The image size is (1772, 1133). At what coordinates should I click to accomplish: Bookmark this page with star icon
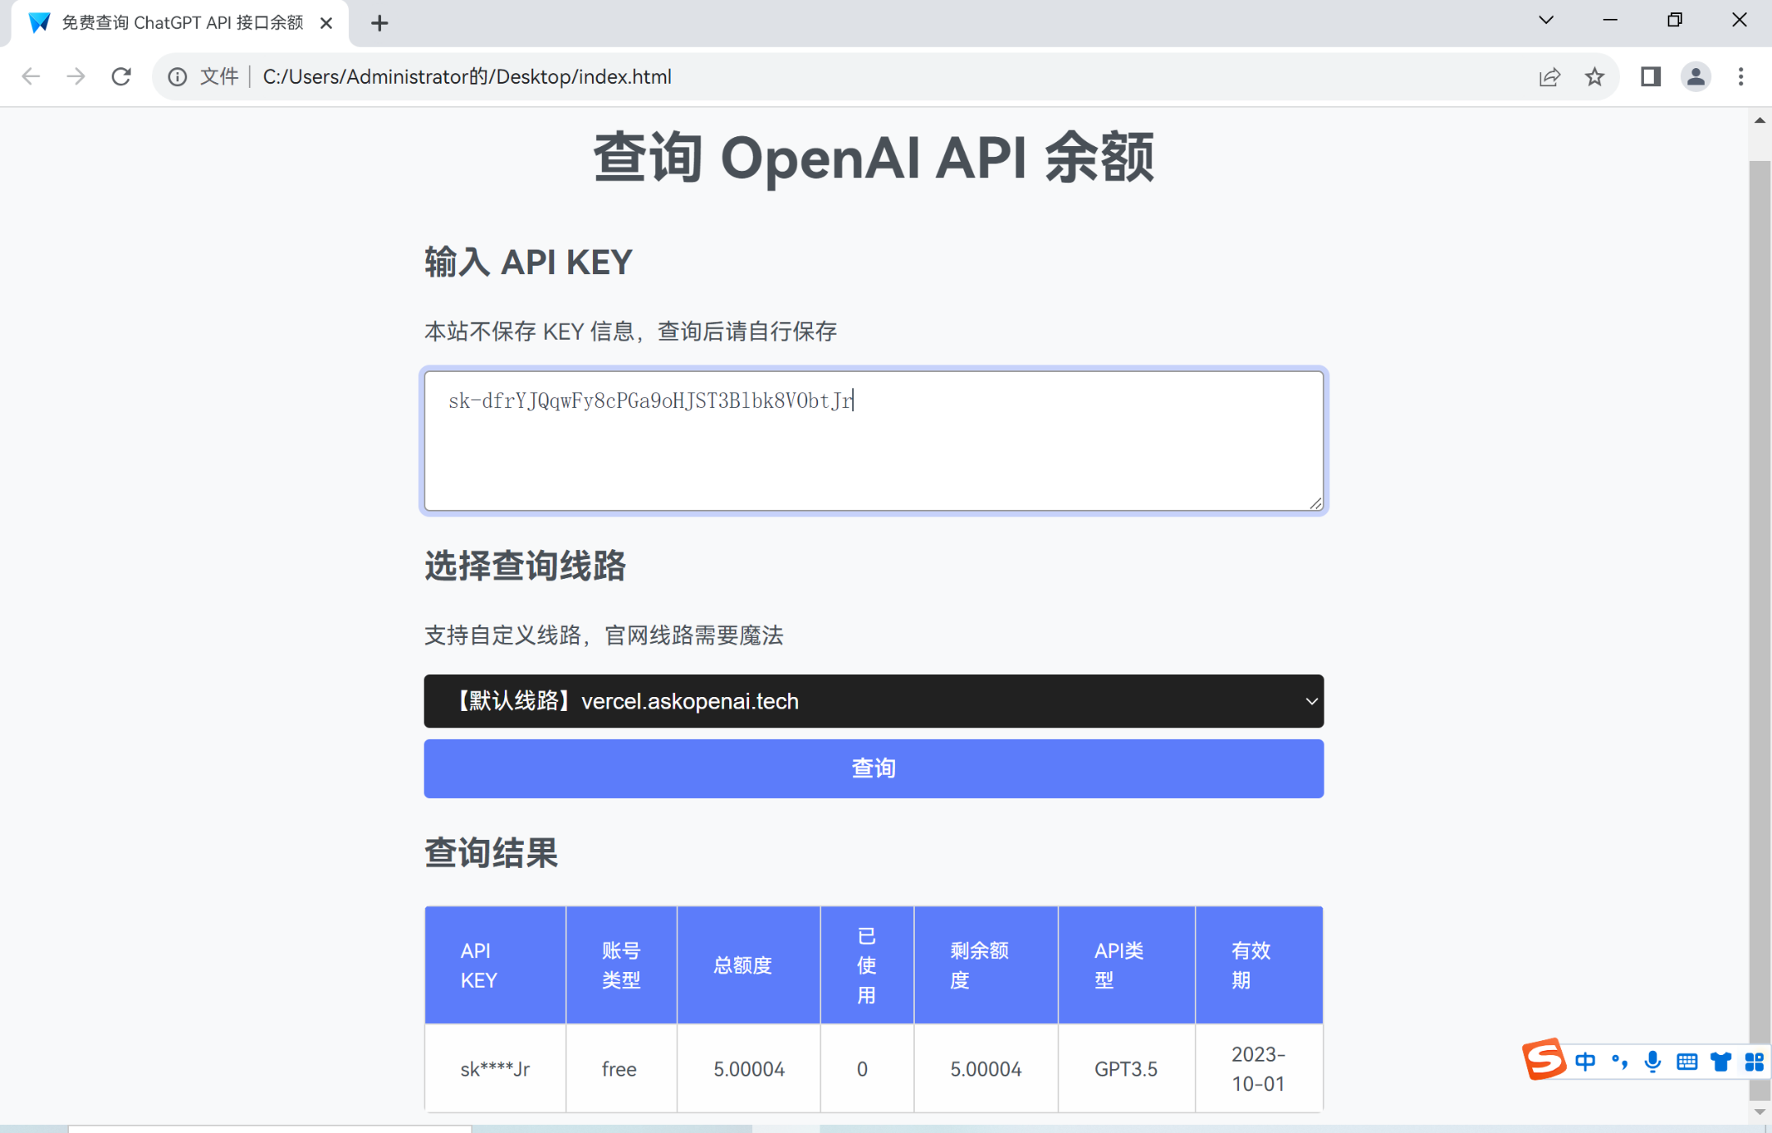pos(1595,76)
